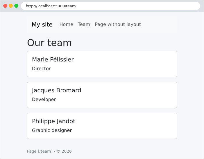Click the Page [/team] footer text
Viewport: 204px width, 159px height.
[49, 151]
